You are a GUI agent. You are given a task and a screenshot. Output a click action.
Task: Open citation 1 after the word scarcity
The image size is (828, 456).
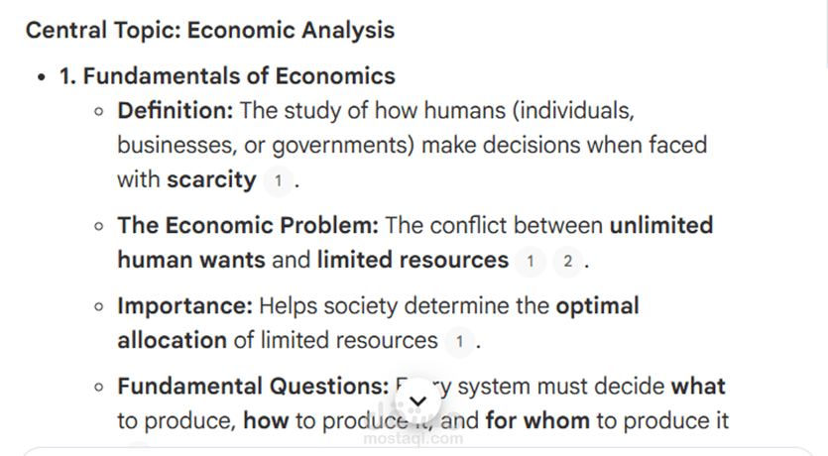(279, 181)
